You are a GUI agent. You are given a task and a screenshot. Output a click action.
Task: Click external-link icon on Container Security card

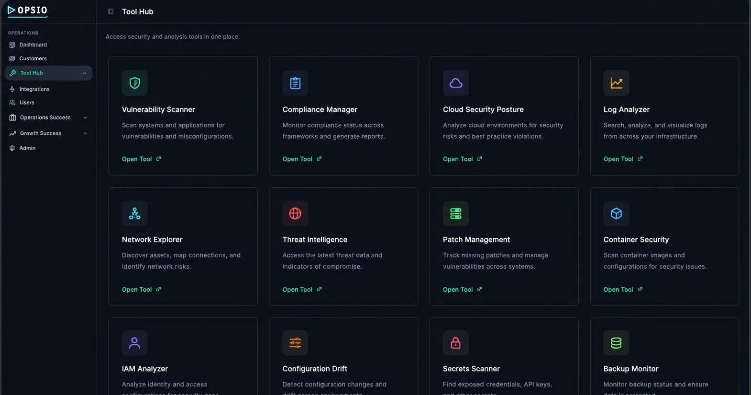click(x=640, y=289)
